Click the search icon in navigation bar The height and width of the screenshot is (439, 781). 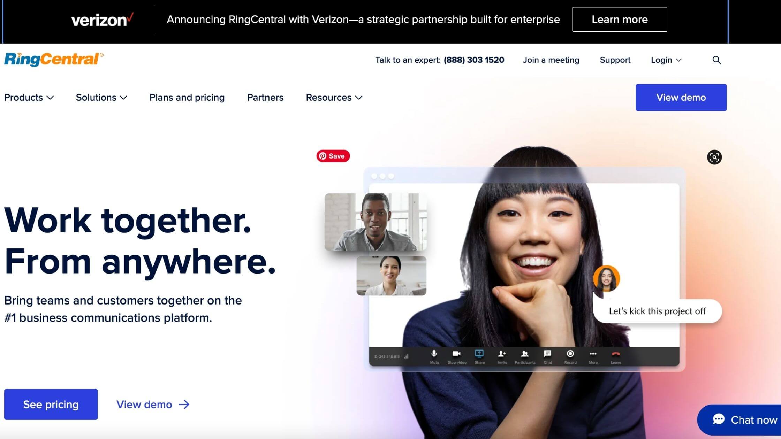pyautogui.click(x=716, y=60)
